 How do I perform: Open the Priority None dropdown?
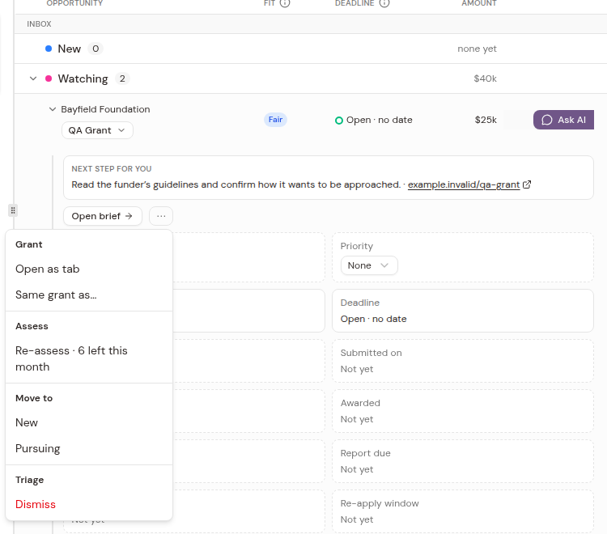[x=369, y=265]
